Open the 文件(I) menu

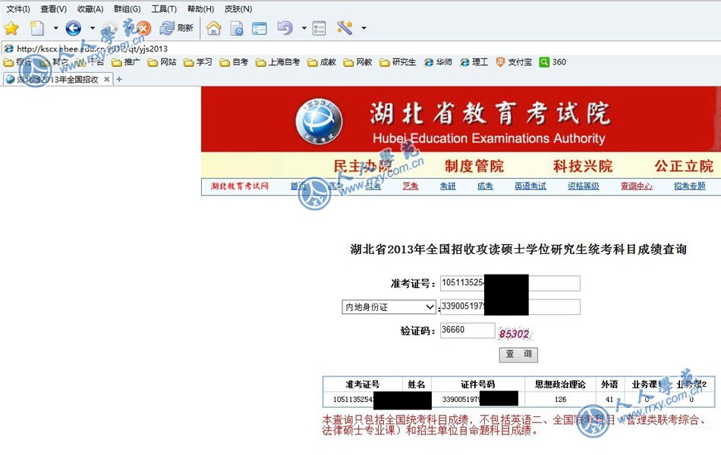click(18, 9)
